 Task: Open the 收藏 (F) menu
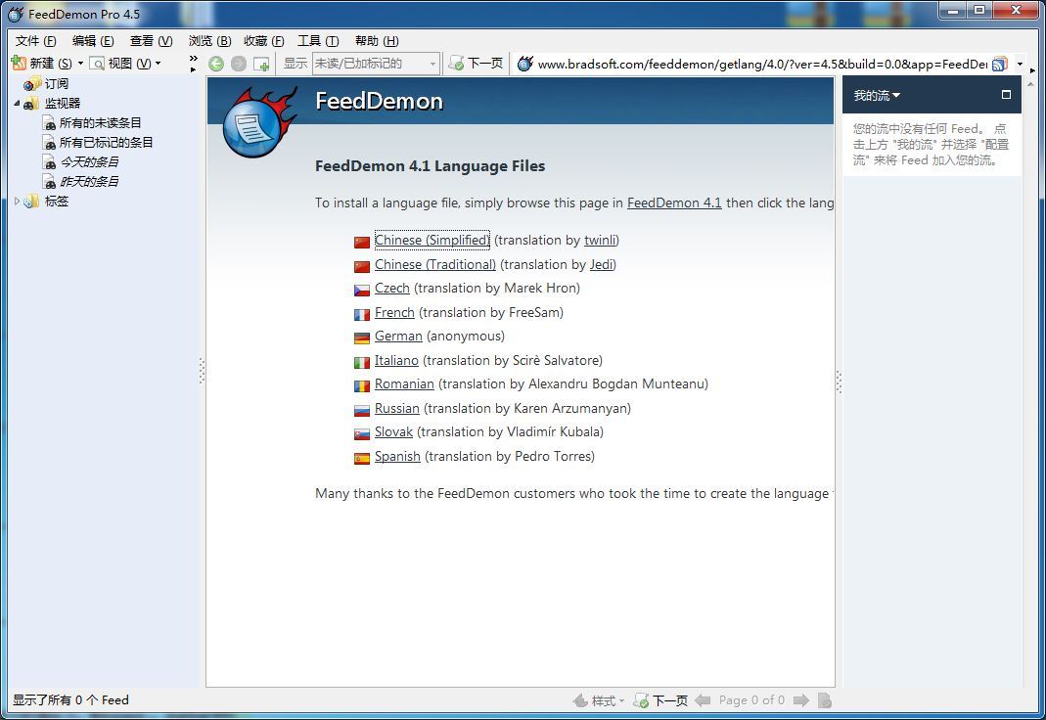[x=263, y=41]
